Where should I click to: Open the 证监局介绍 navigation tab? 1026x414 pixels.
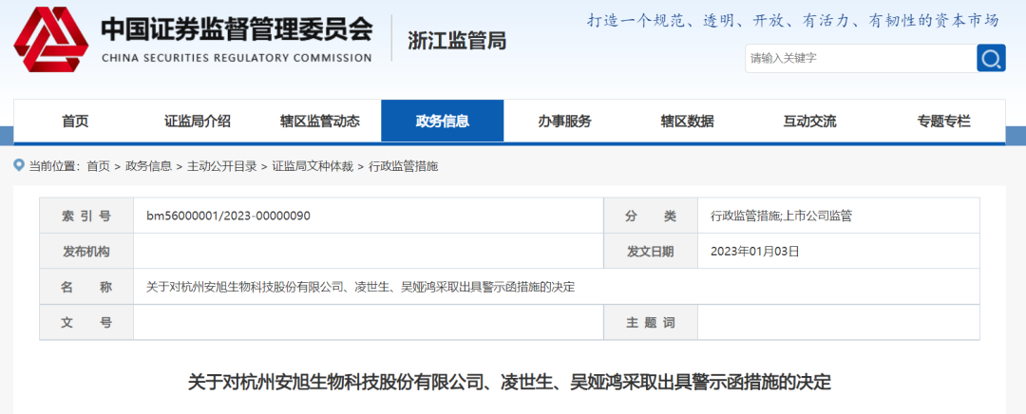[x=198, y=122]
